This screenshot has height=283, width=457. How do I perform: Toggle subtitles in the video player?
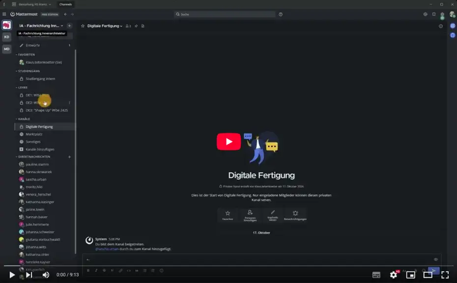click(x=376, y=275)
